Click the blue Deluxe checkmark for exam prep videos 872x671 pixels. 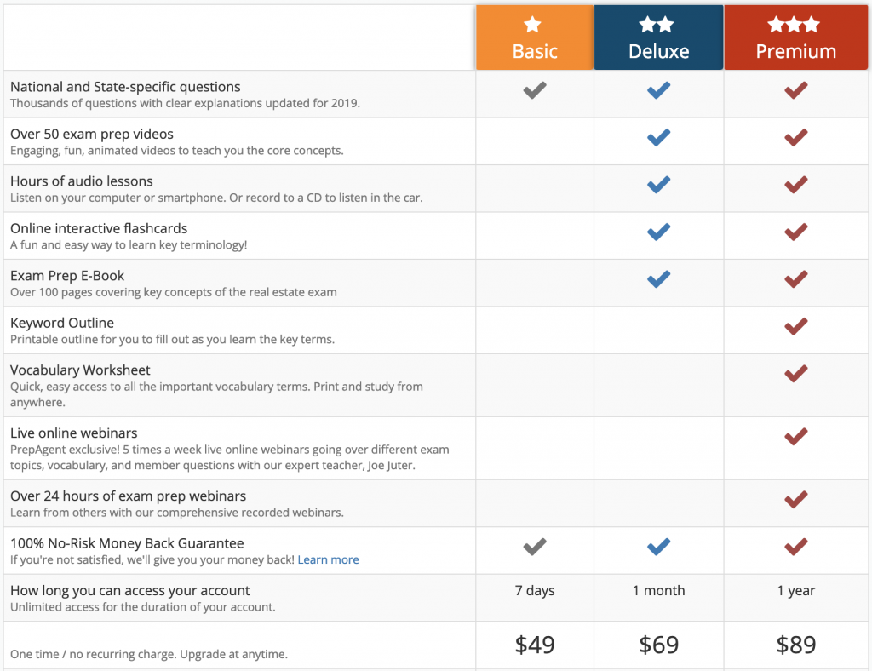point(658,137)
